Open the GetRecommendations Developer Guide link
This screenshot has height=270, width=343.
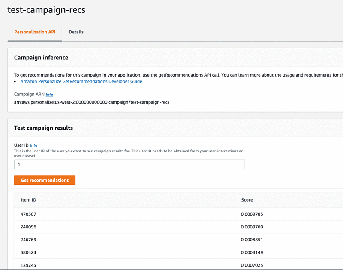tap(81, 81)
